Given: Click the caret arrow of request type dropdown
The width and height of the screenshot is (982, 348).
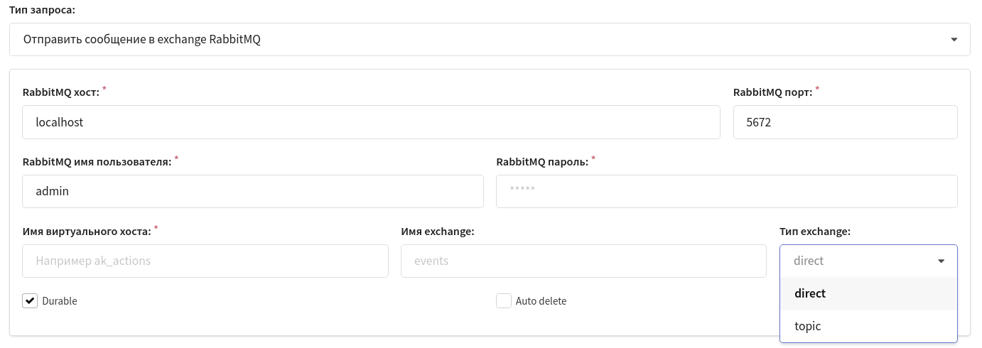Looking at the screenshot, I should pos(954,40).
